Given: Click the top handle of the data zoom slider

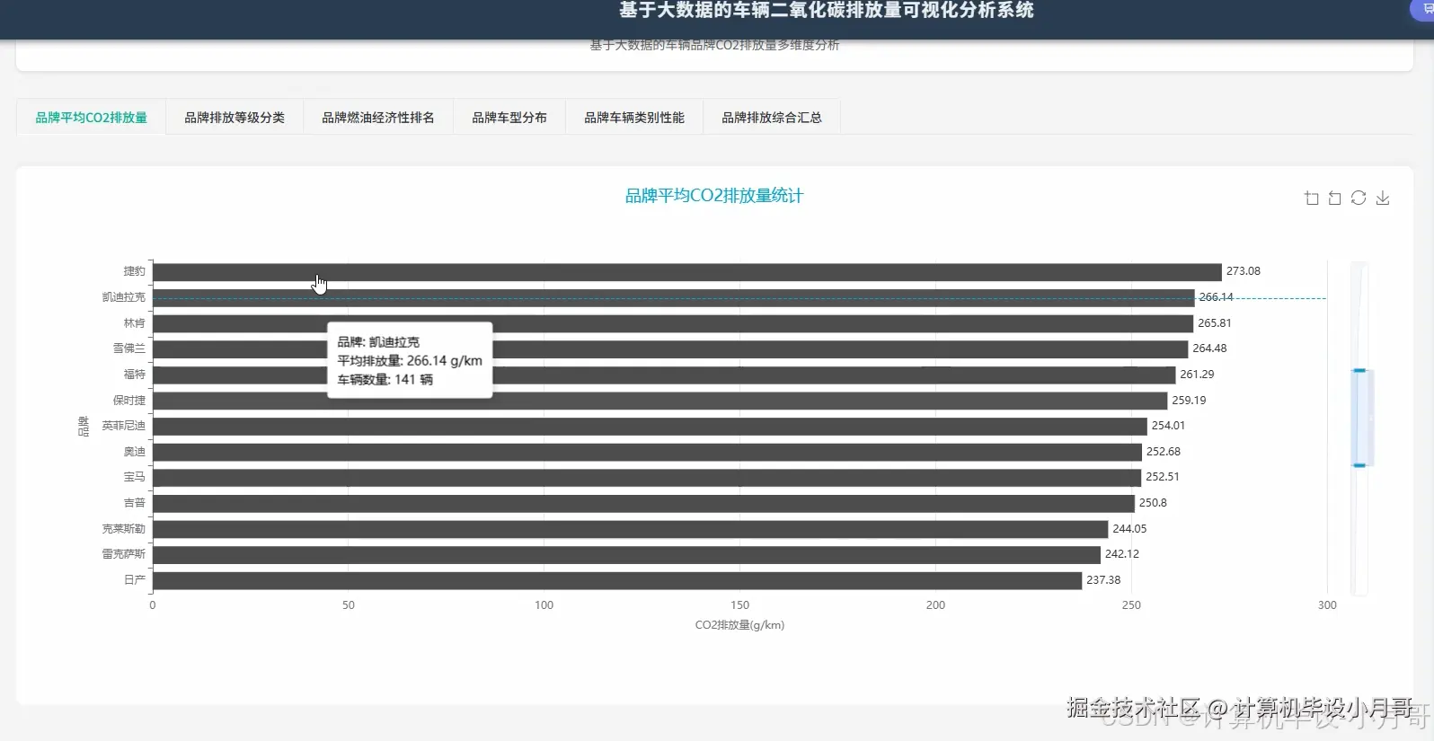Looking at the screenshot, I should point(1359,370).
